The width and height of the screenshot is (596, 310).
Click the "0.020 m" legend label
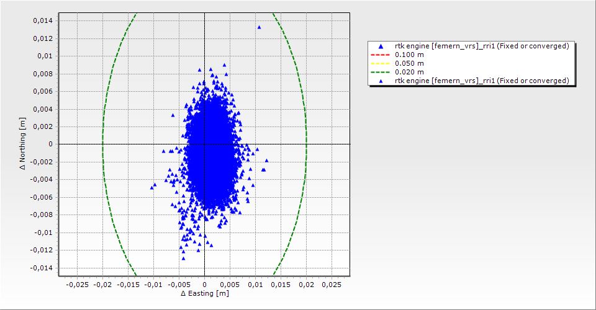(x=410, y=72)
